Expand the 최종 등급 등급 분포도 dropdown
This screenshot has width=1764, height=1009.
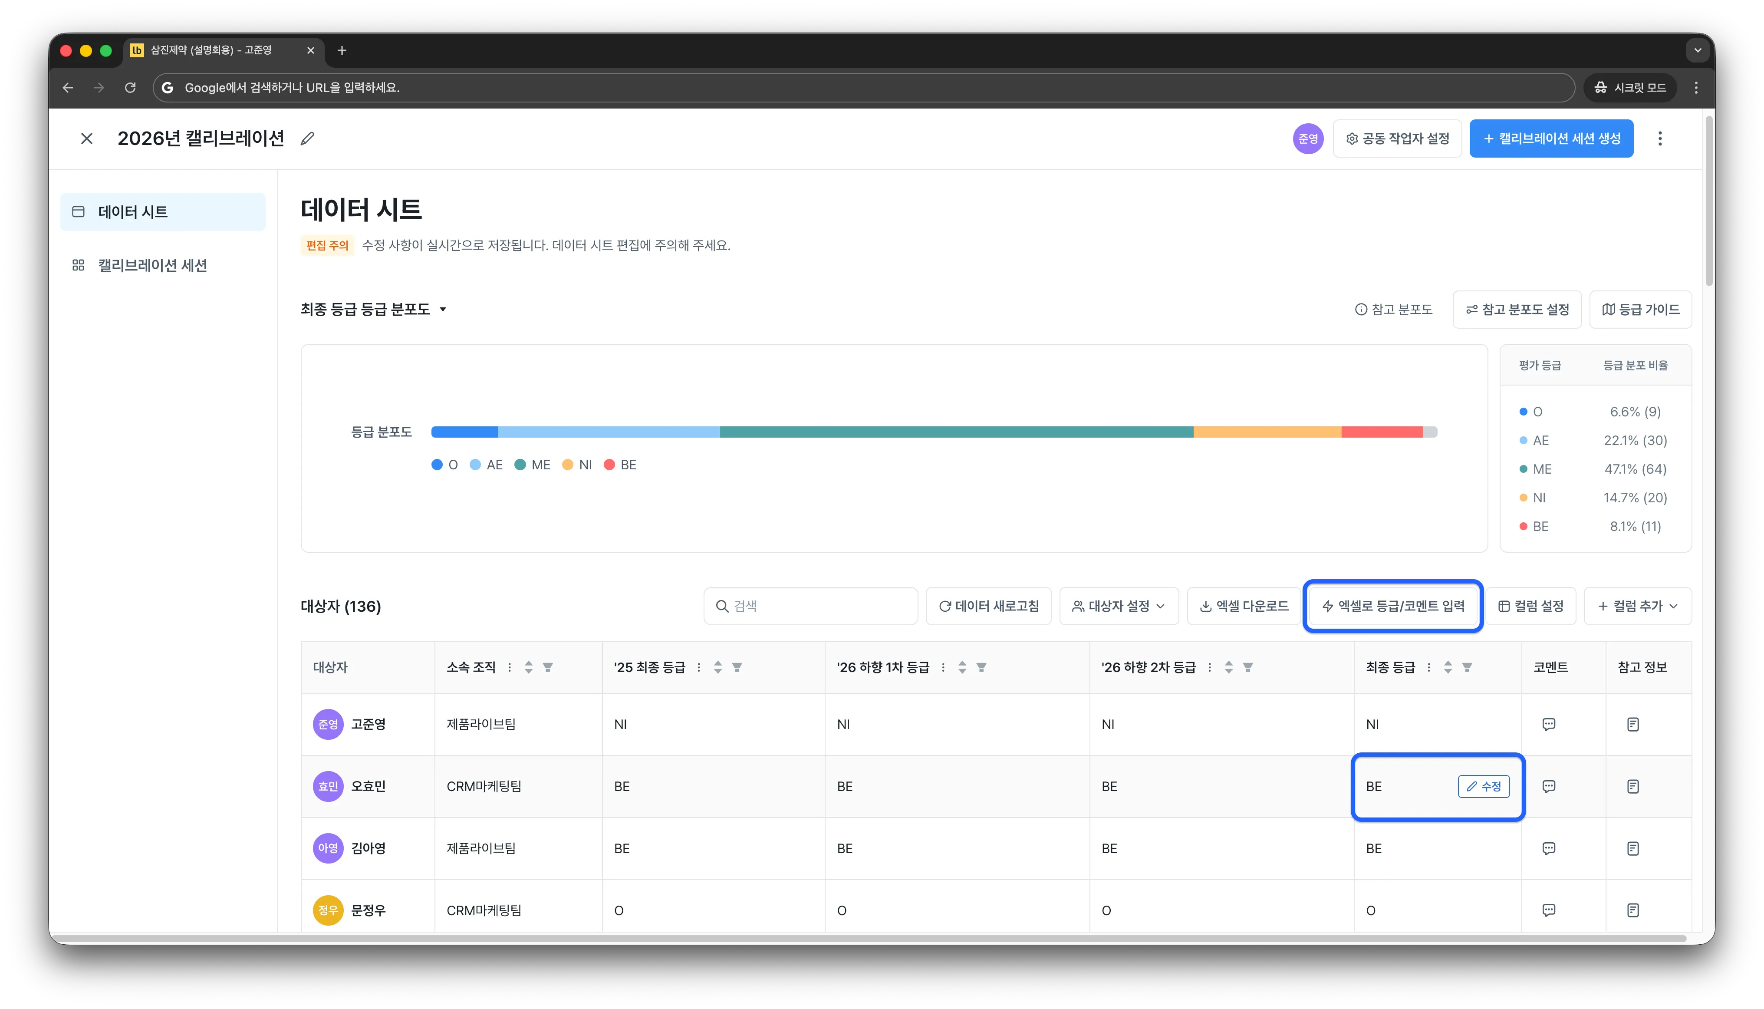373,309
